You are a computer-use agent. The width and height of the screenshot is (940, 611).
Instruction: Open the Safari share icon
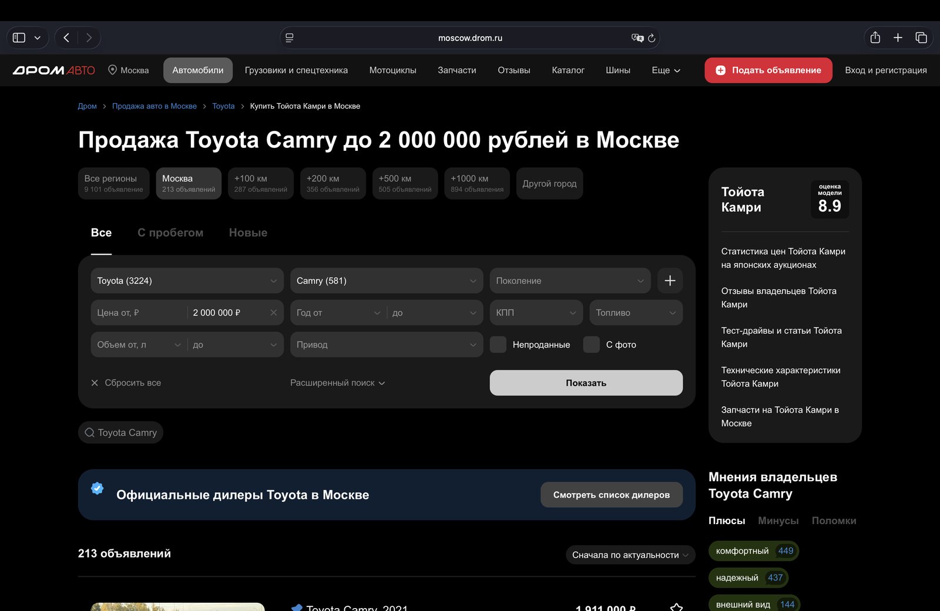(x=875, y=38)
